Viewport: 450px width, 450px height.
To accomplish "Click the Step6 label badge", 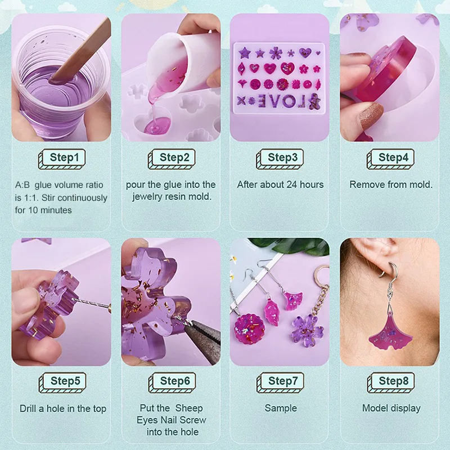I will (172, 382).
